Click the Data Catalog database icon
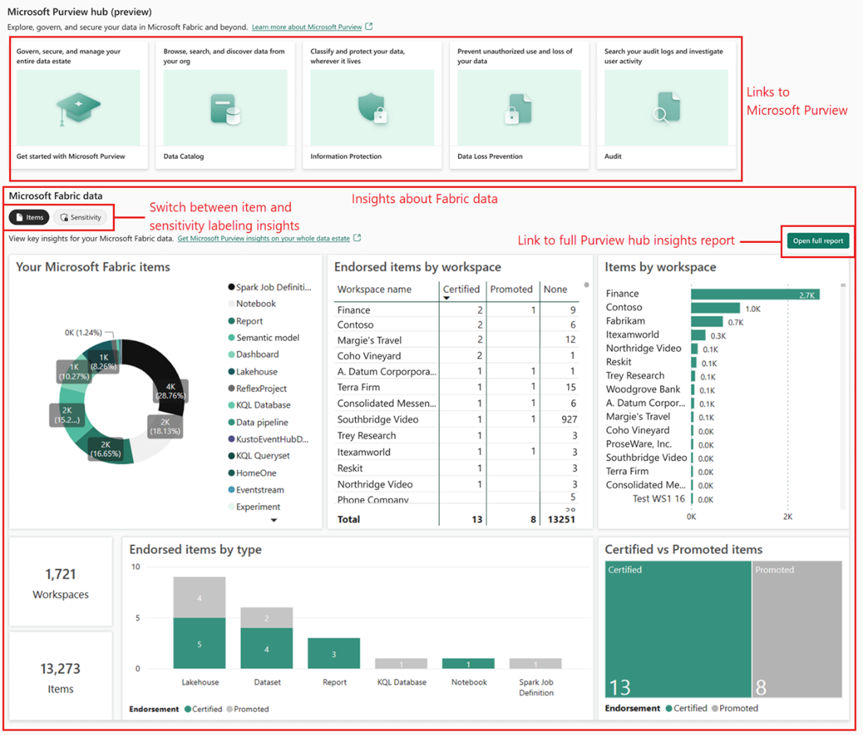863x735 pixels. pos(225,109)
